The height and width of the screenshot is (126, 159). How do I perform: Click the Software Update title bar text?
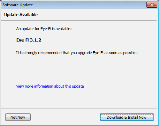pyautogui.click(x=18, y=5)
